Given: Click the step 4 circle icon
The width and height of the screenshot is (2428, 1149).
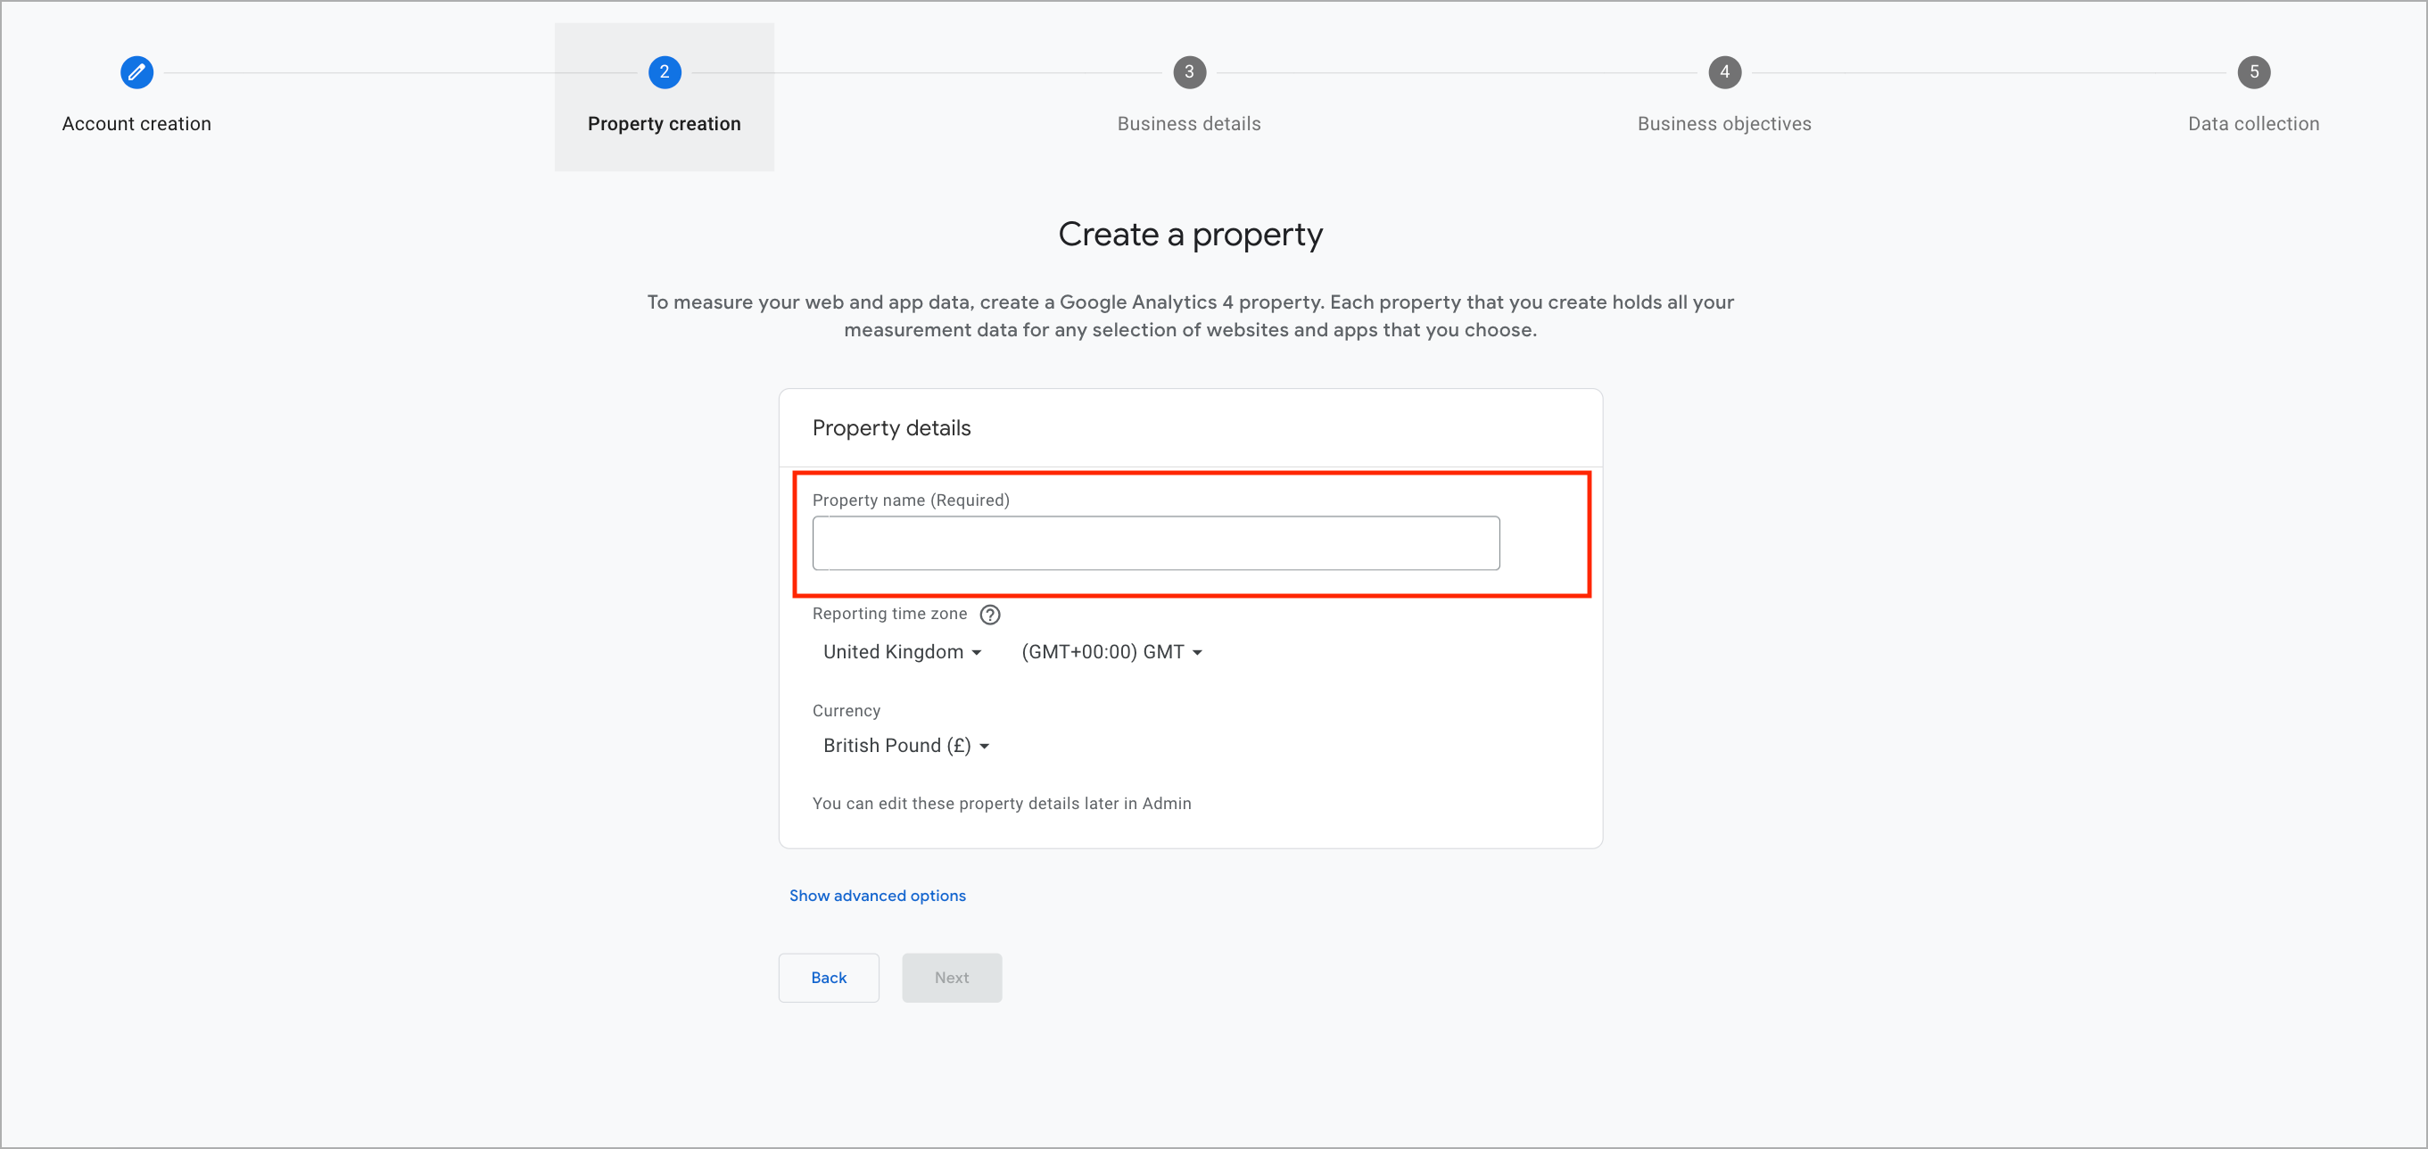Looking at the screenshot, I should (x=1725, y=71).
